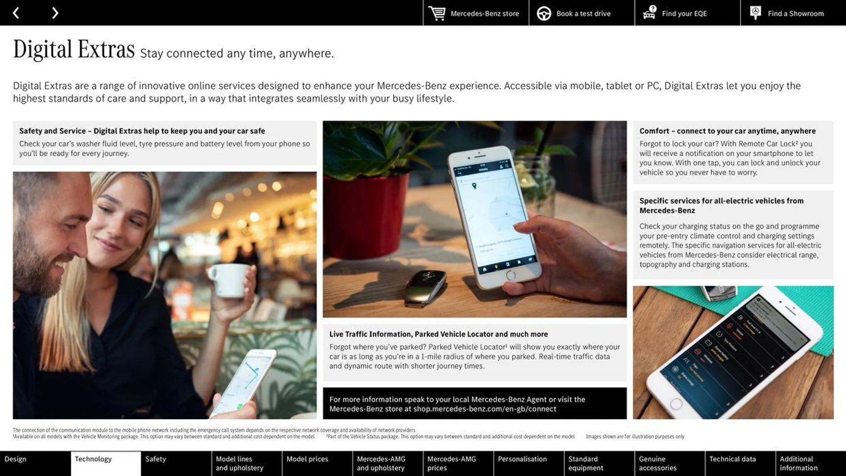Click the question mark badge on EQE icon
The width and height of the screenshot is (846, 476).
tap(653, 8)
